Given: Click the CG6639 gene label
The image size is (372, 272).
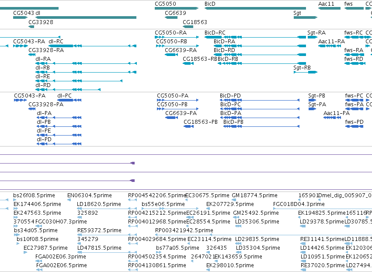Looking at the screenshot, I should coord(175,13).
